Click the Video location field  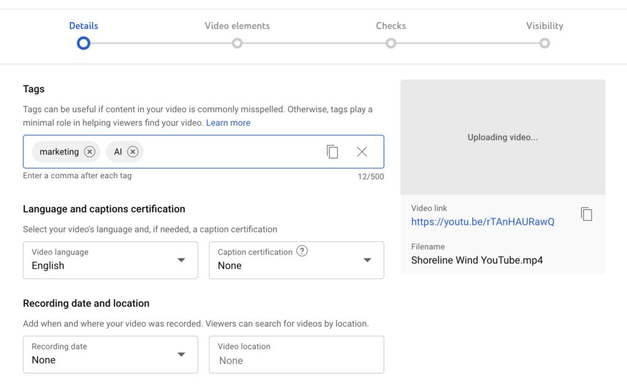pyautogui.click(x=296, y=354)
